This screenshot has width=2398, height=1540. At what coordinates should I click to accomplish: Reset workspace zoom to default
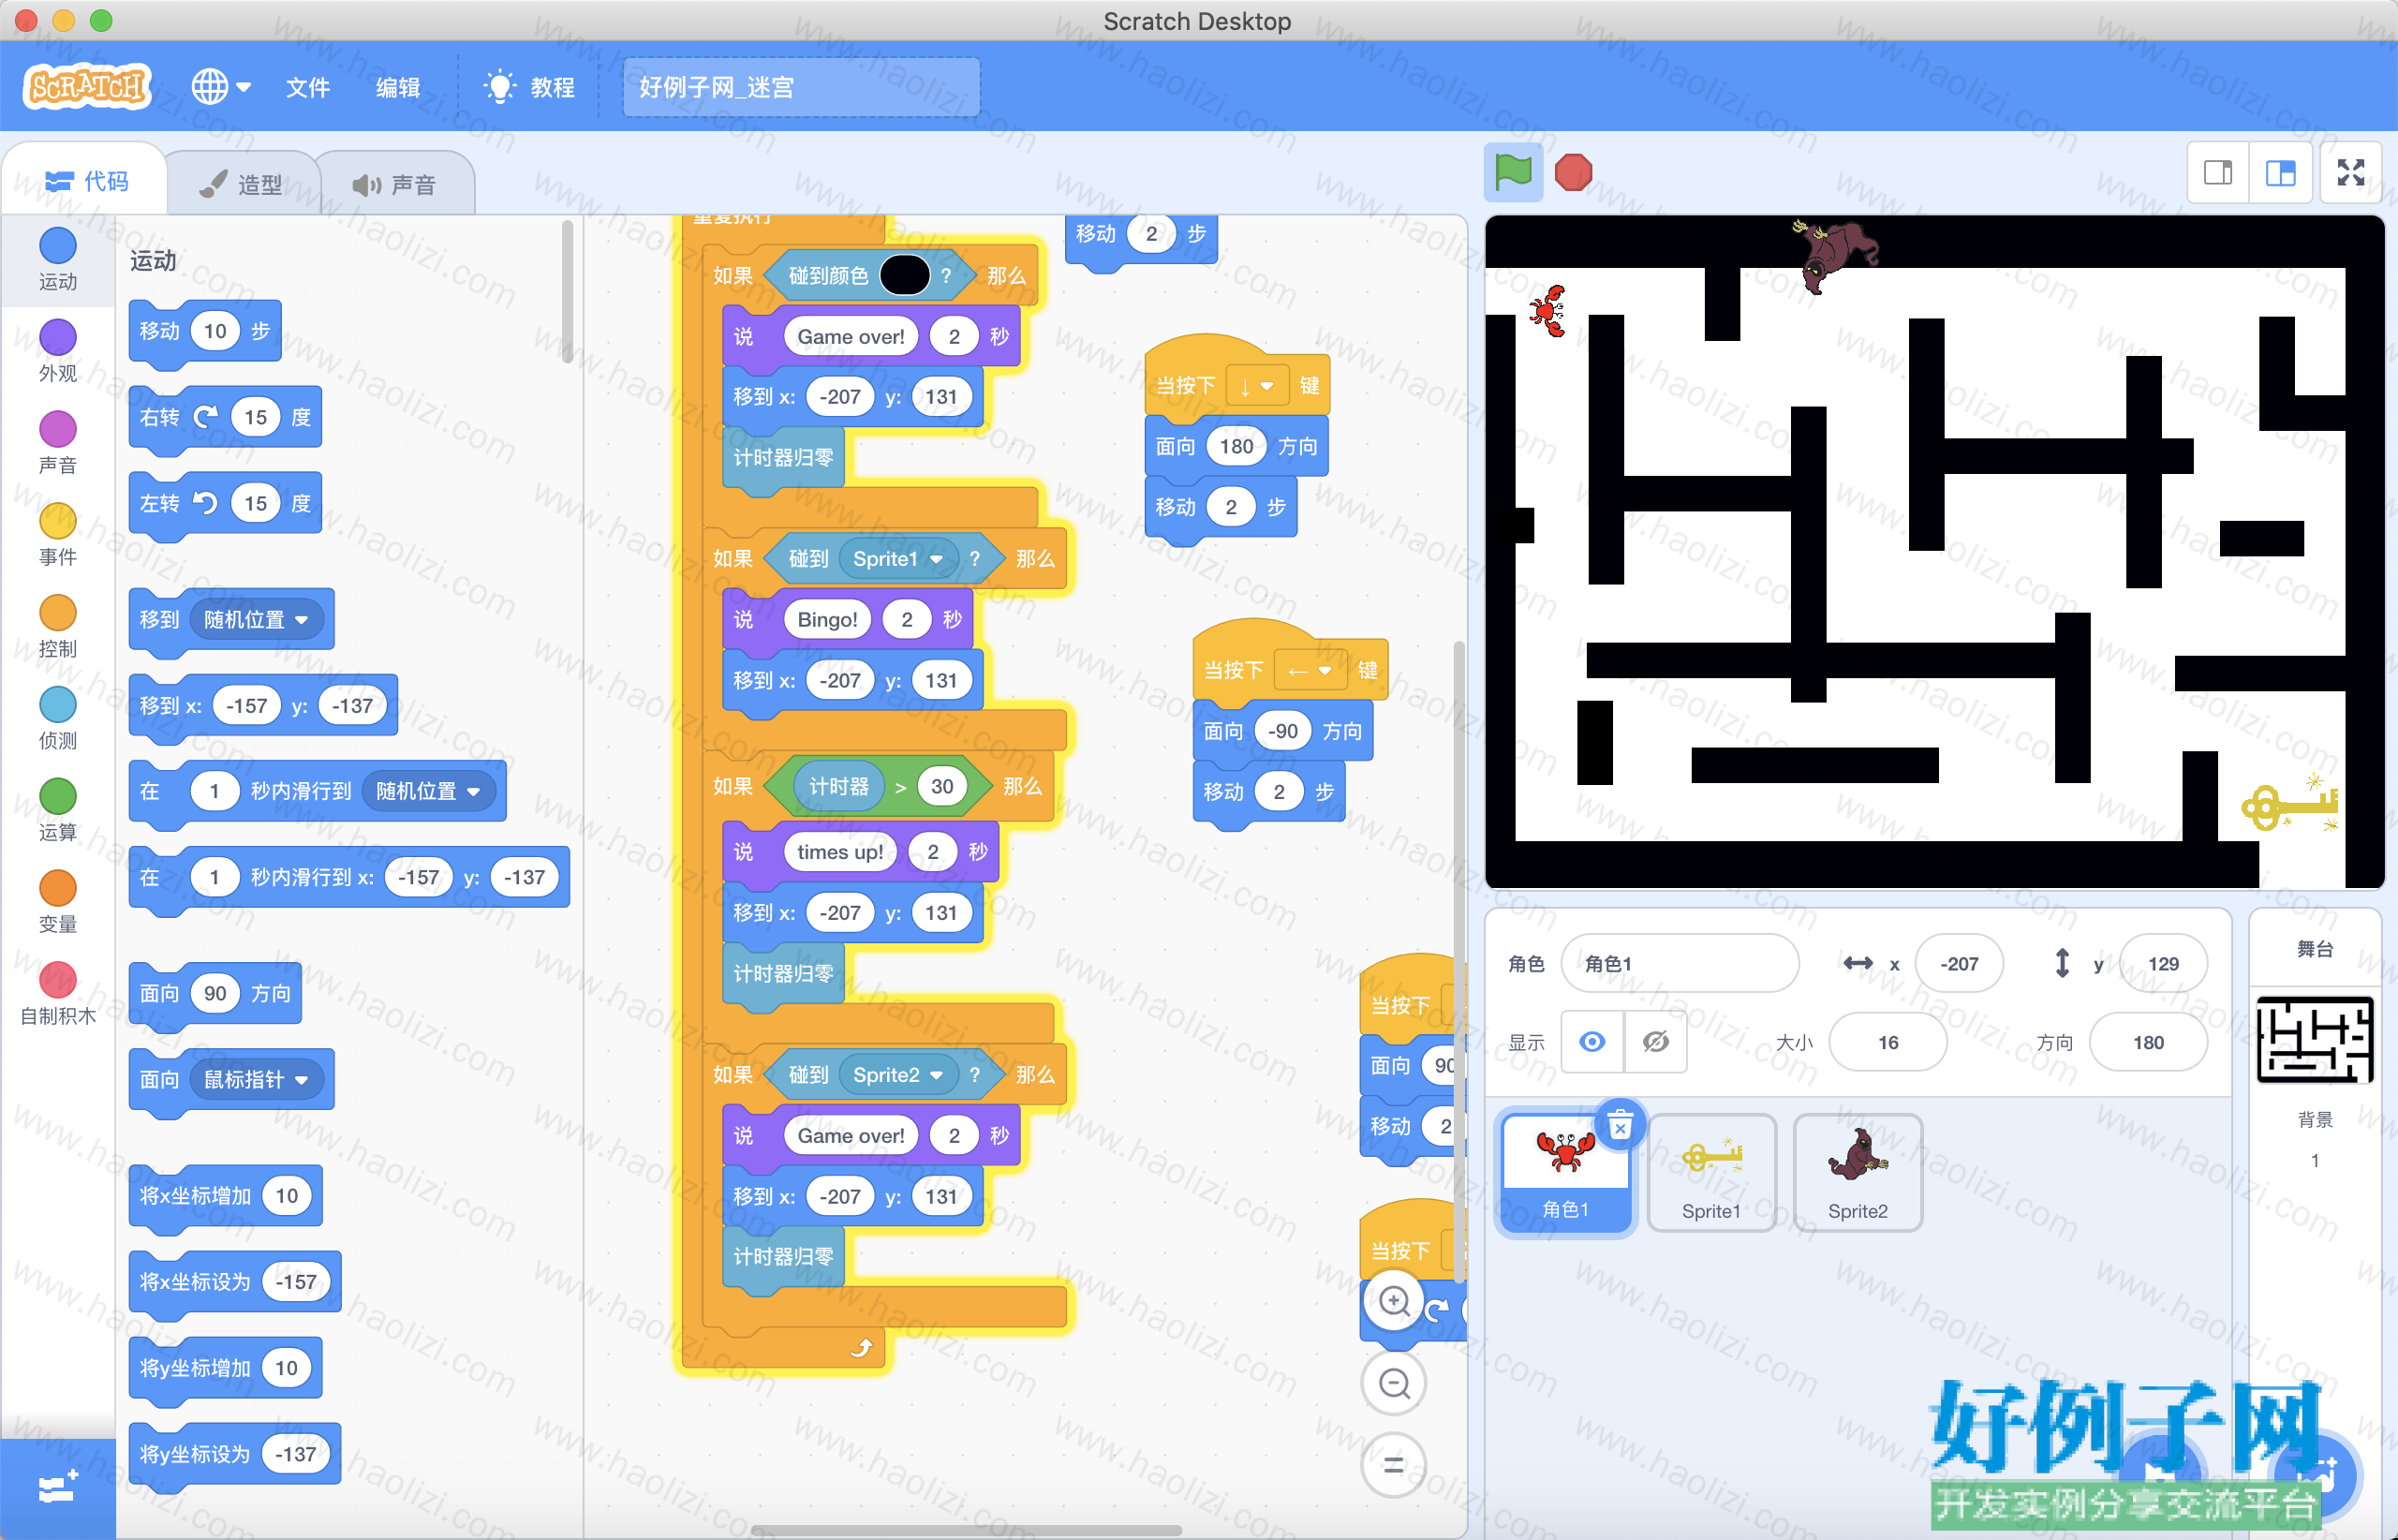1394,1465
